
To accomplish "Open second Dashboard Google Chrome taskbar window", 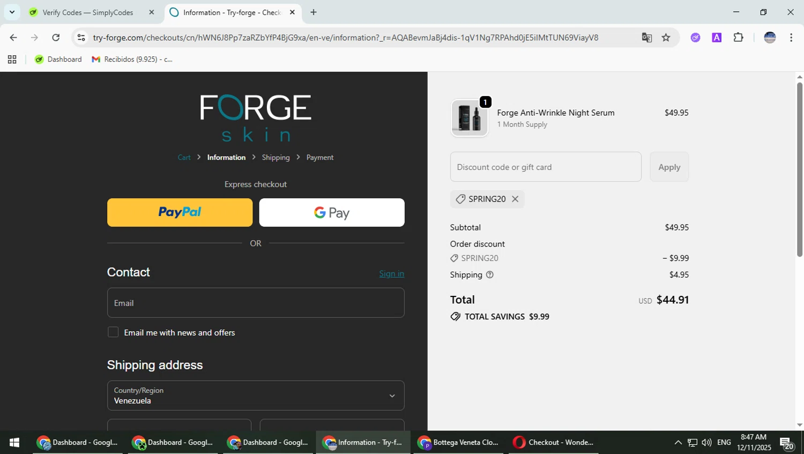I will pyautogui.click(x=173, y=443).
